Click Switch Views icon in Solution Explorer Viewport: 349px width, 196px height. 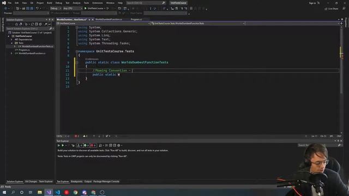coord(21,24)
